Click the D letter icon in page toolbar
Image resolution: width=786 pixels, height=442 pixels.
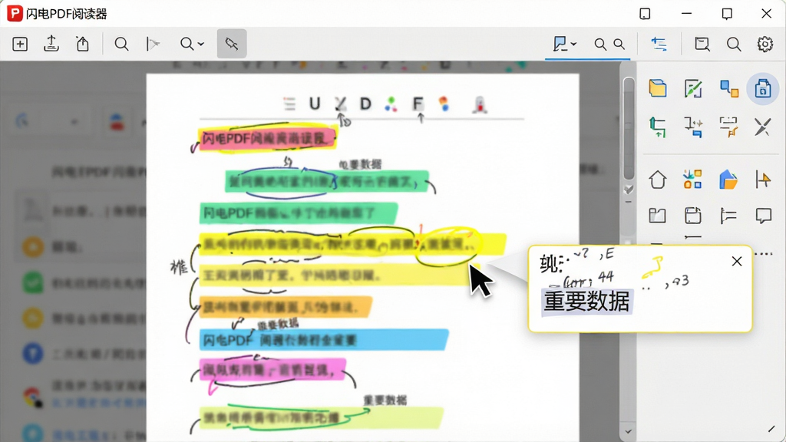tap(365, 104)
